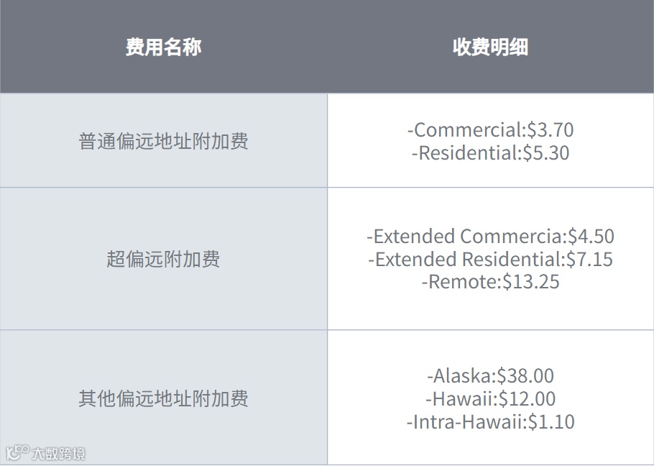Click the 费用名称 column header
Screen dimensions: 654x466
click(164, 47)
